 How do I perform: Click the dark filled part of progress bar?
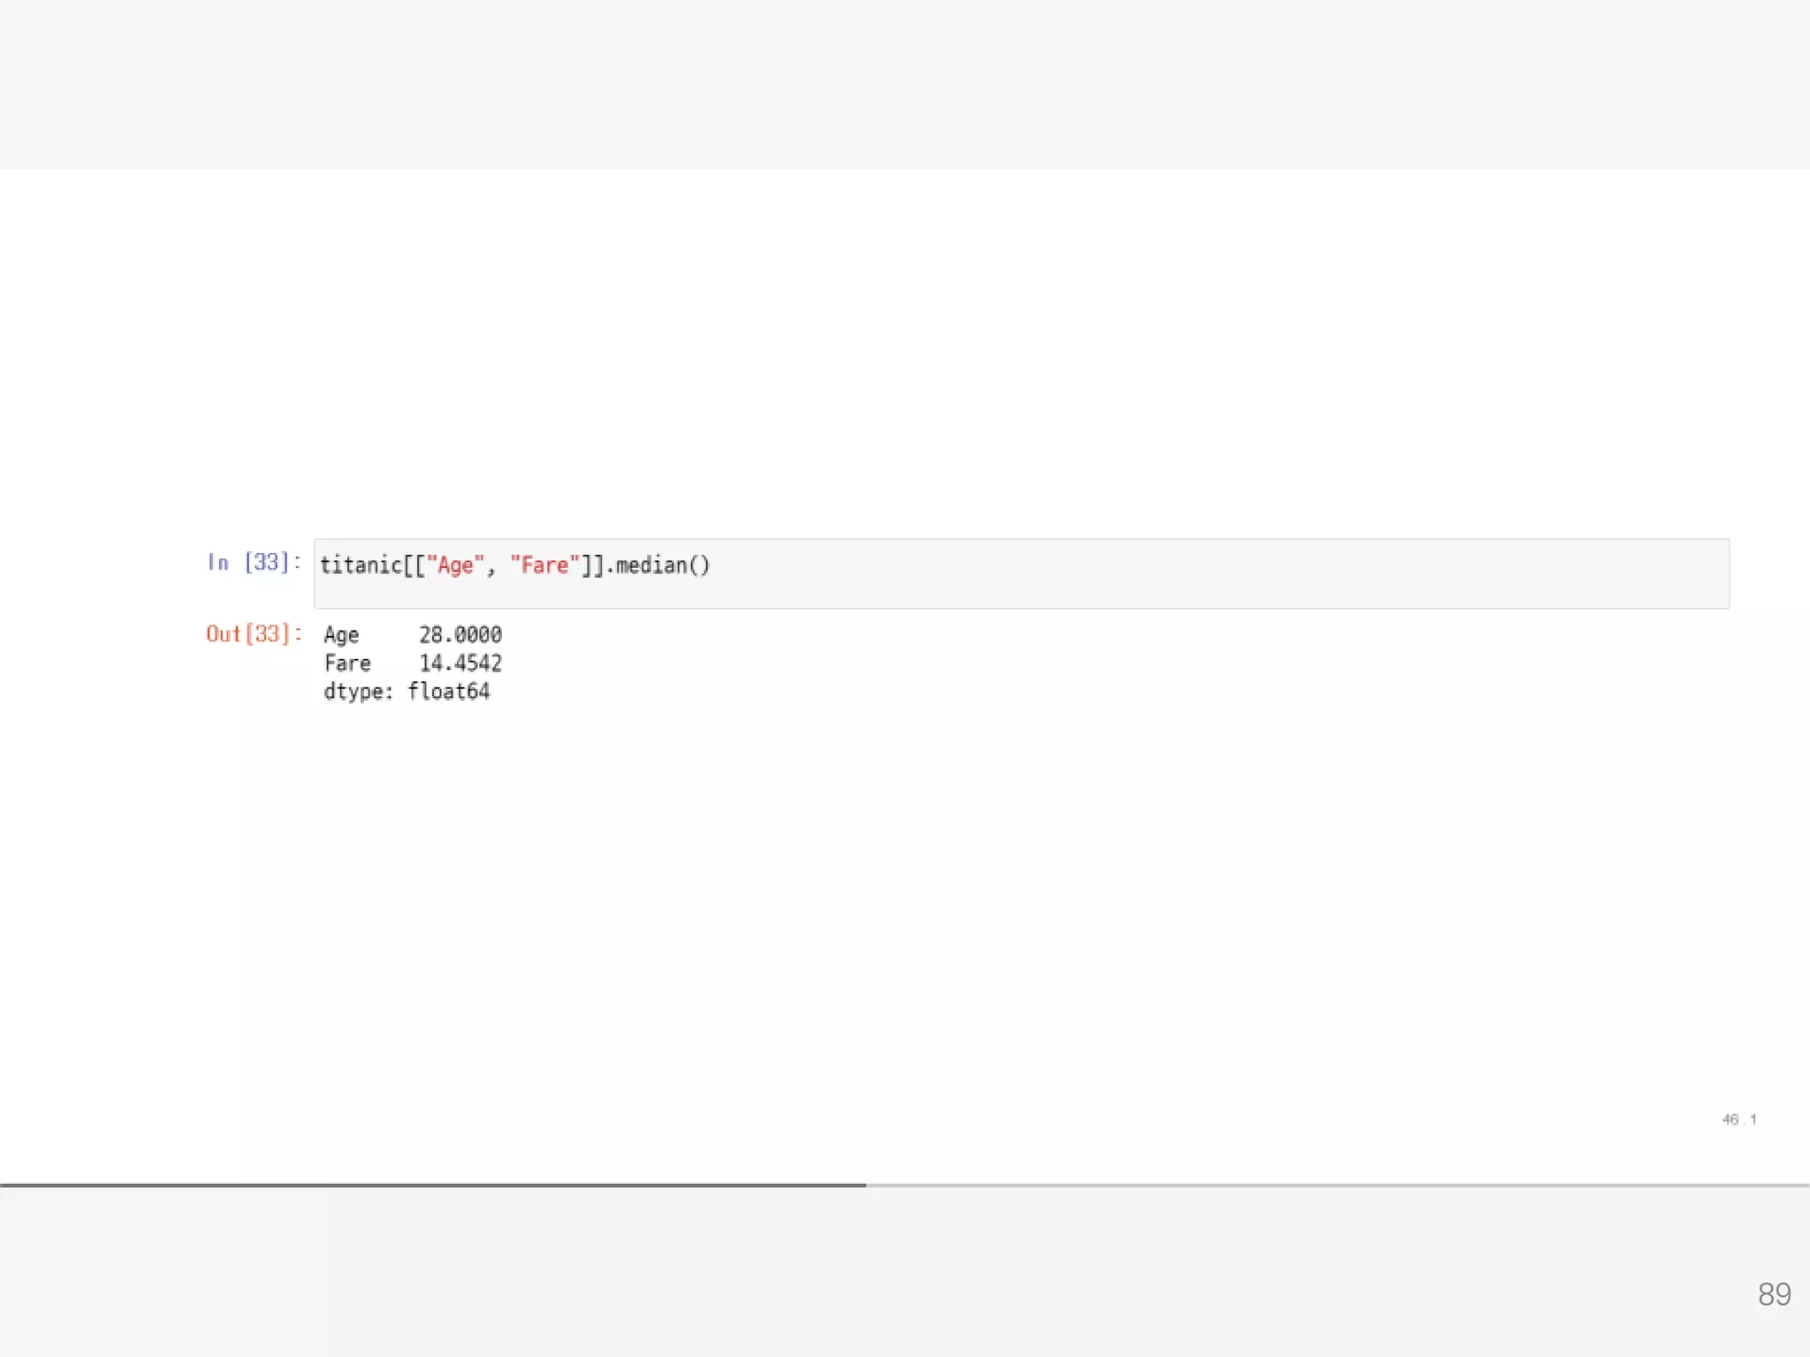(433, 1185)
